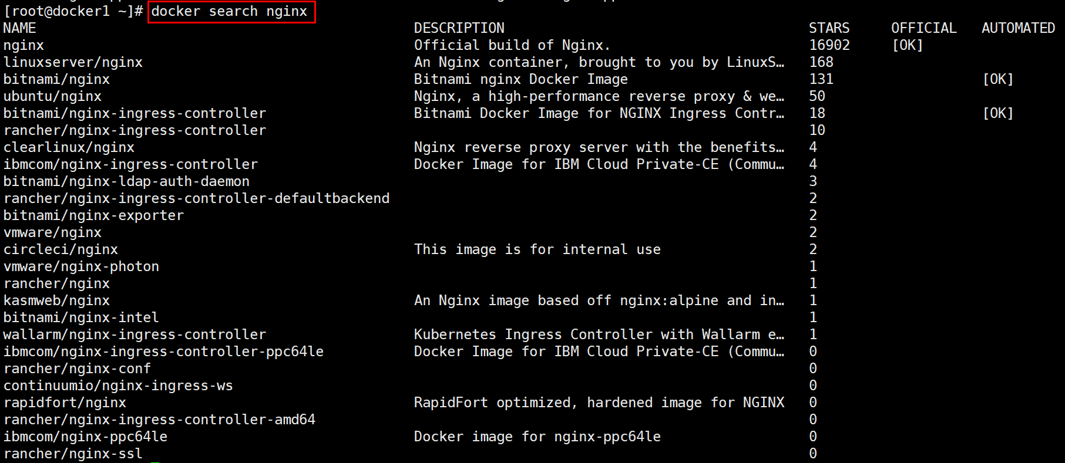This screenshot has width=1065, height=463.
Task: Select vmware/nginx-photon image name
Action: pyautogui.click(x=81, y=266)
